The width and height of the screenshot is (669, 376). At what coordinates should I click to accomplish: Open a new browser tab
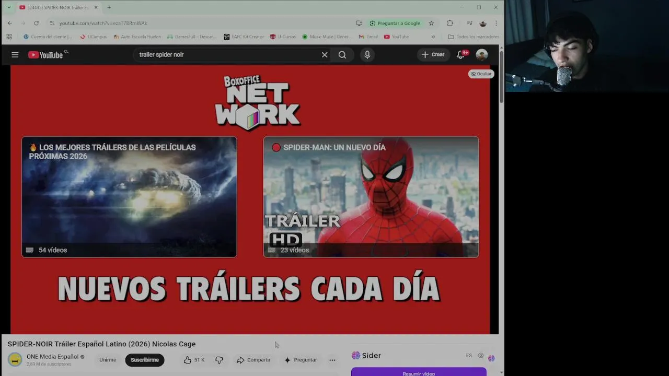tap(109, 7)
